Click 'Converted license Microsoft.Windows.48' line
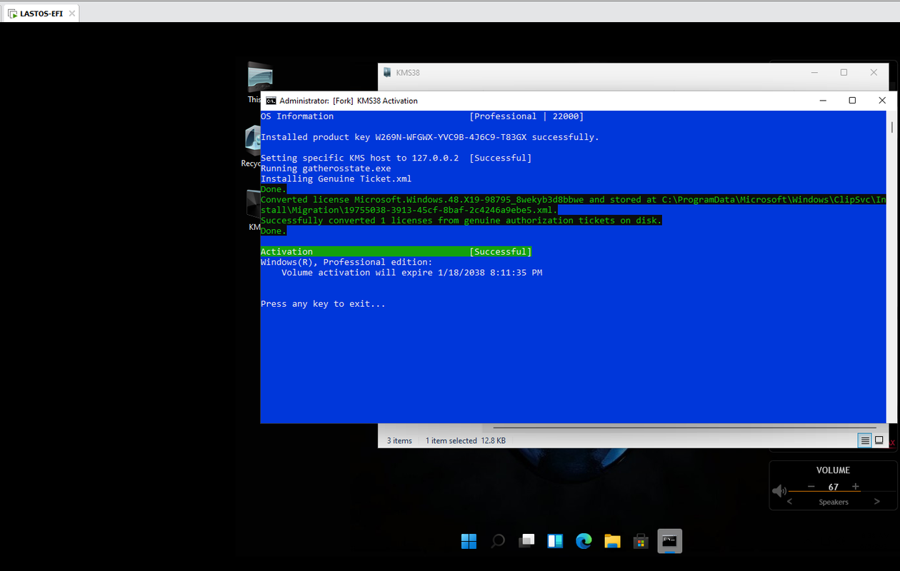This screenshot has width=900, height=571. point(573,205)
